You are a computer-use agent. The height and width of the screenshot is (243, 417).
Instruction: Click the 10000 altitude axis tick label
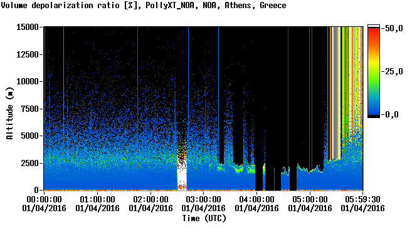(x=28, y=81)
